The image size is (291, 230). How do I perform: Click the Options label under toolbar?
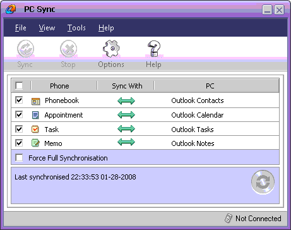tap(111, 64)
